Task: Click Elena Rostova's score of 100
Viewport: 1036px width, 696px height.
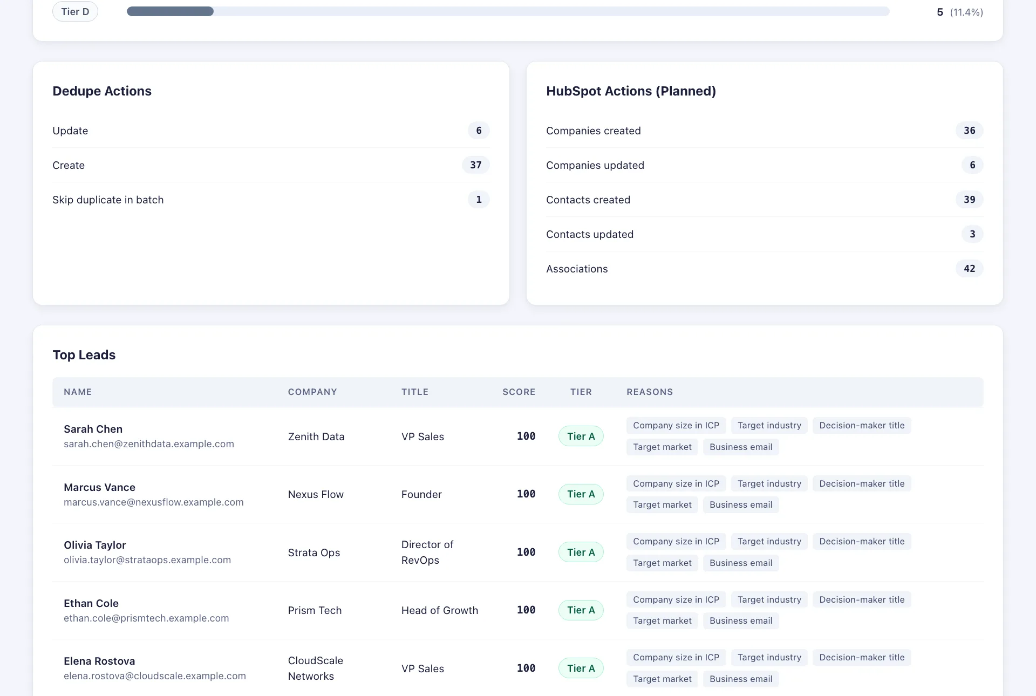Action: 526,668
